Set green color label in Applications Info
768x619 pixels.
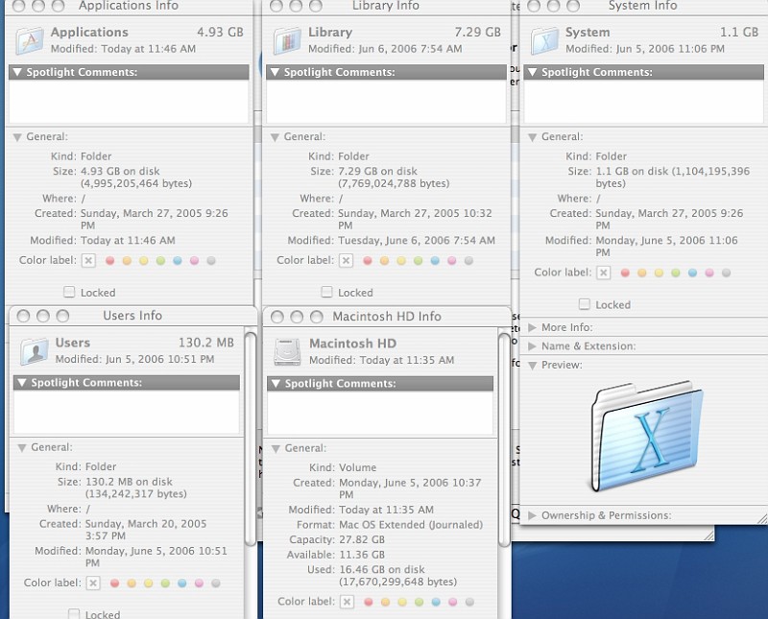click(160, 260)
